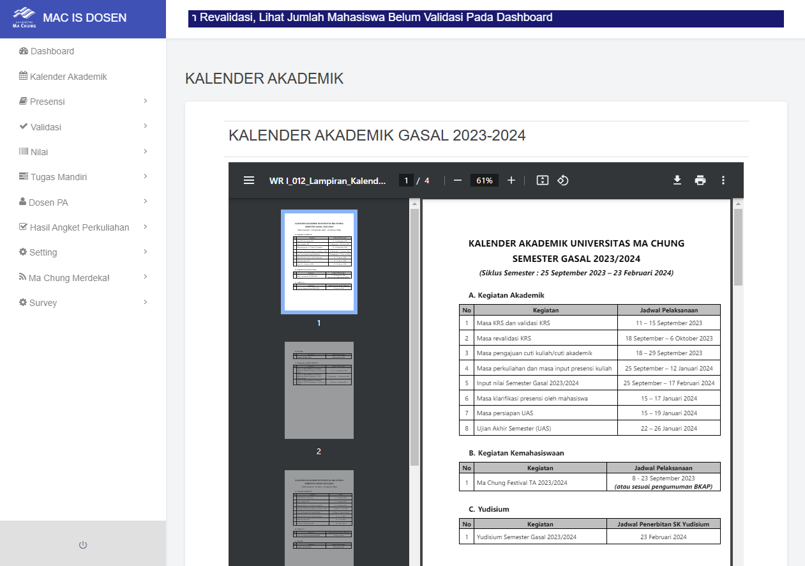Click the Presensi book icon
This screenshot has height=566, width=805.
[23, 101]
